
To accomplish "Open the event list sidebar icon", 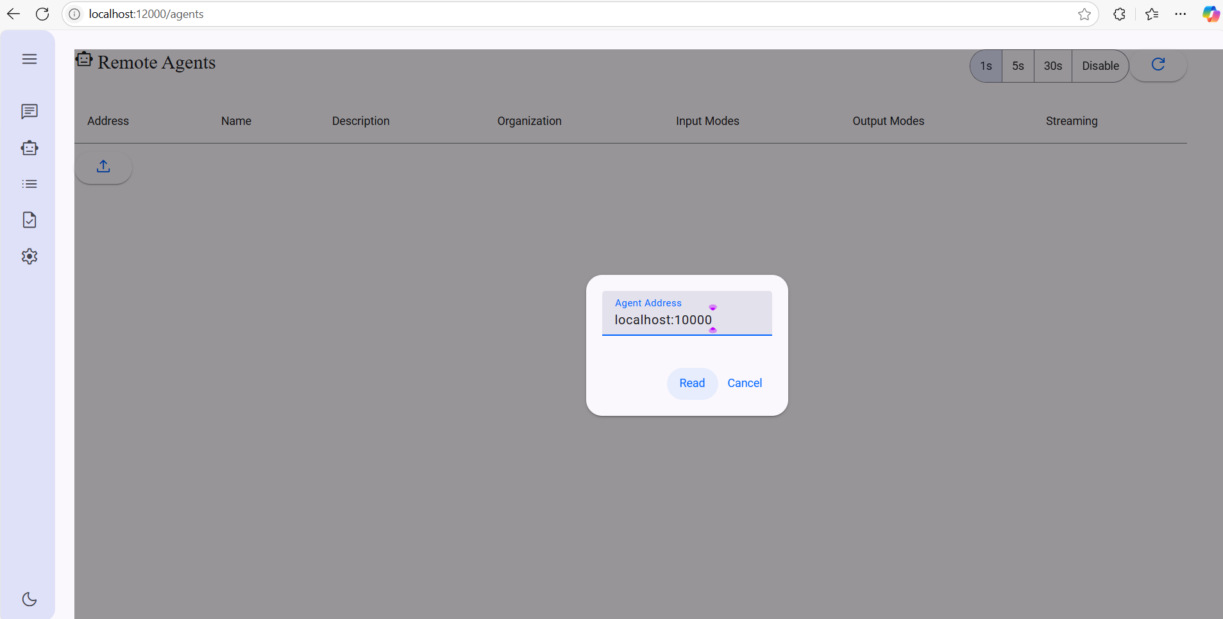I will [x=30, y=184].
